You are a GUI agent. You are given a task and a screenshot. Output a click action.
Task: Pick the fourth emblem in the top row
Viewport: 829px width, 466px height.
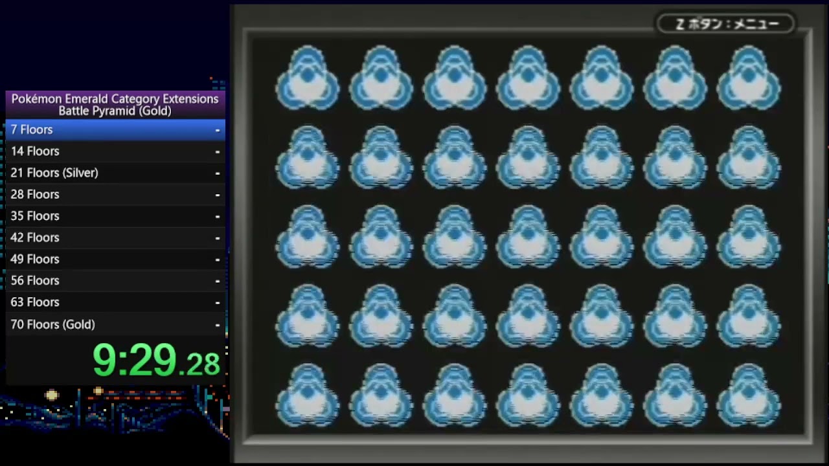click(x=528, y=78)
